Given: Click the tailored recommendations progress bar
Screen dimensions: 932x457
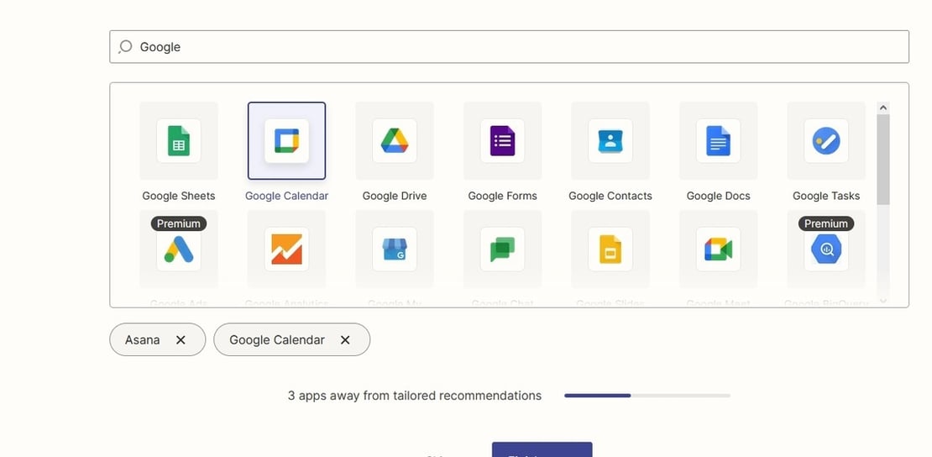Looking at the screenshot, I should 647,396.
